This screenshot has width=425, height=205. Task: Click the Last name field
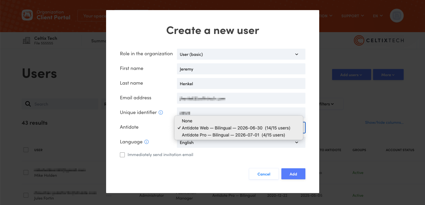click(241, 84)
